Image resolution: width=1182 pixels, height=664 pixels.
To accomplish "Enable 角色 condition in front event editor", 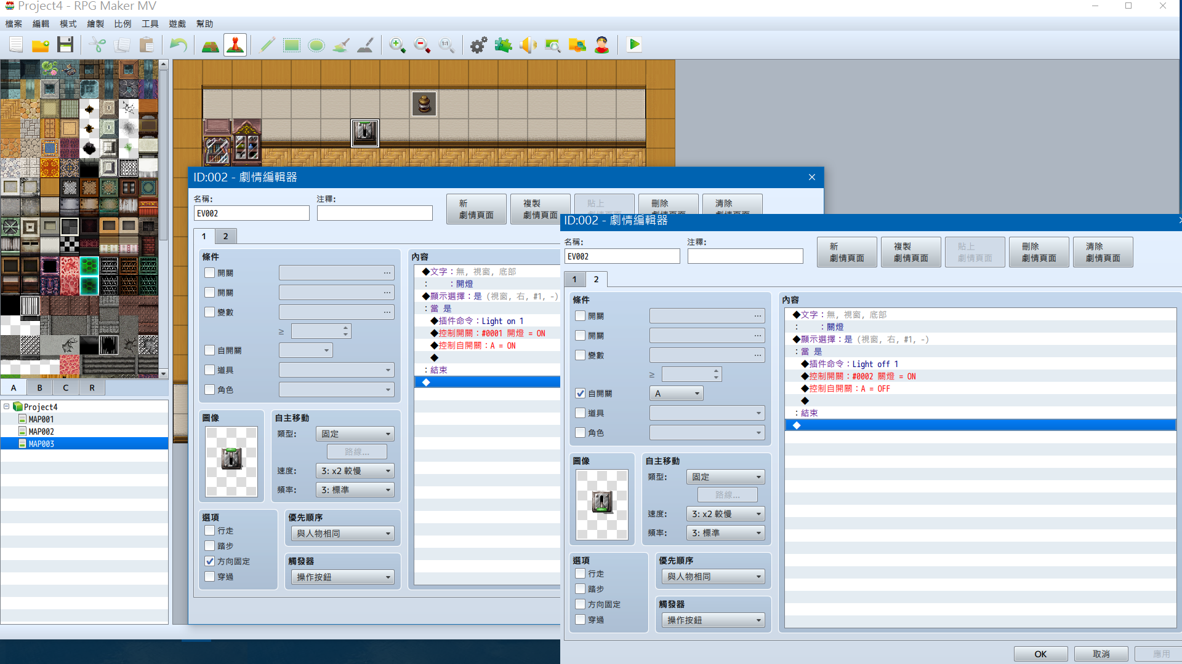I will click(580, 433).
